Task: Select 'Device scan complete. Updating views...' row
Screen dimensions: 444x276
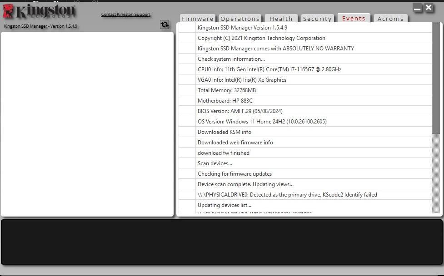Action: (x=305, y=184)
